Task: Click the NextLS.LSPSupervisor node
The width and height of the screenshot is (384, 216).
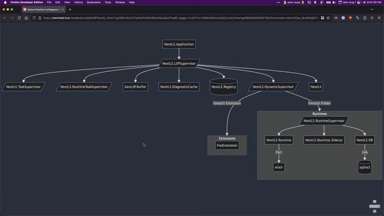Action: tap(179, 64)
